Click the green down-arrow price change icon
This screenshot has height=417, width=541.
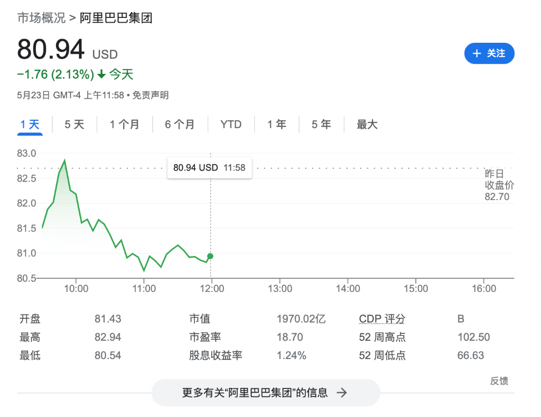(x=101, y=74)
